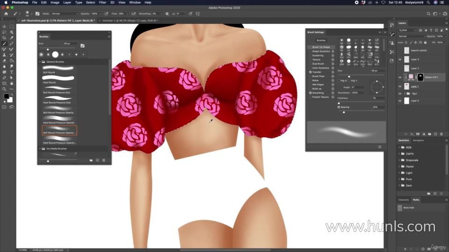Create new brush group folder icon
The height and width of the screenshot is (252, 449).
point(91,160)
